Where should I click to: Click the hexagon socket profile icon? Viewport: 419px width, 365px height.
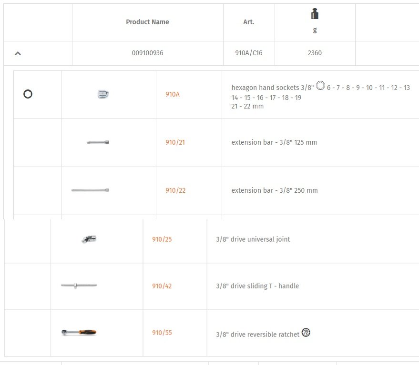[x=28, y=94]
